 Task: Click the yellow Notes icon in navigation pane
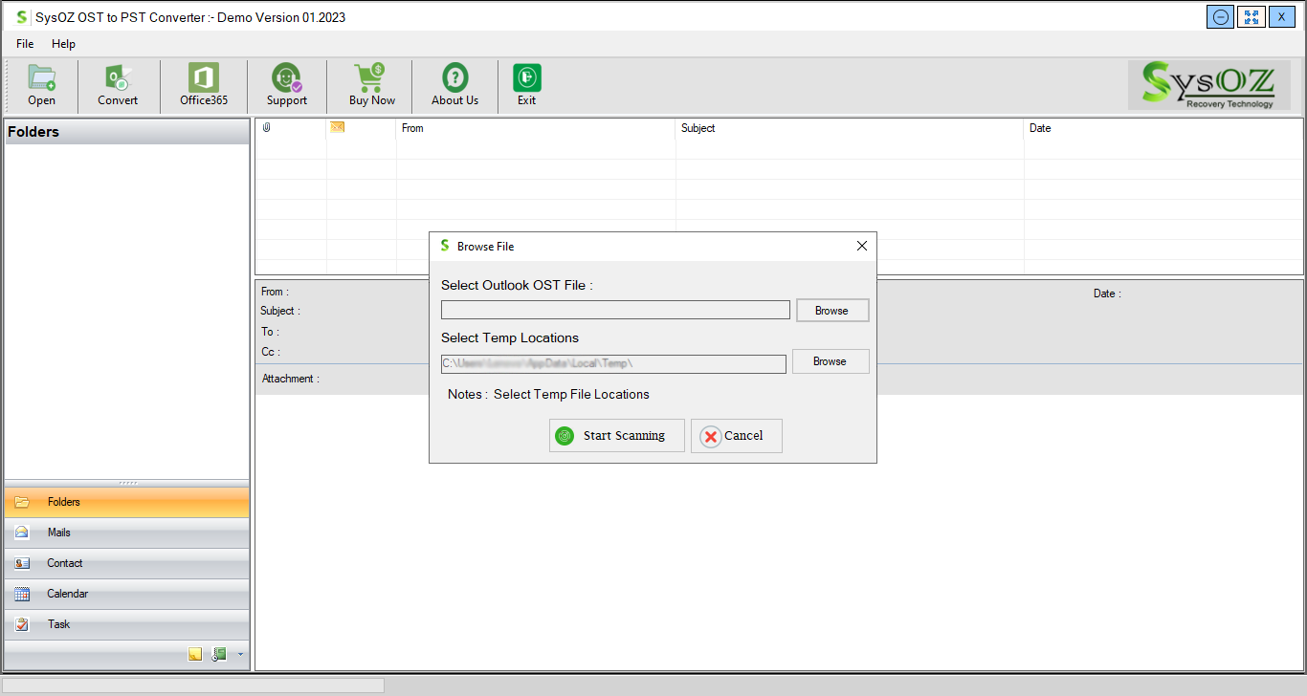point(195,655)
